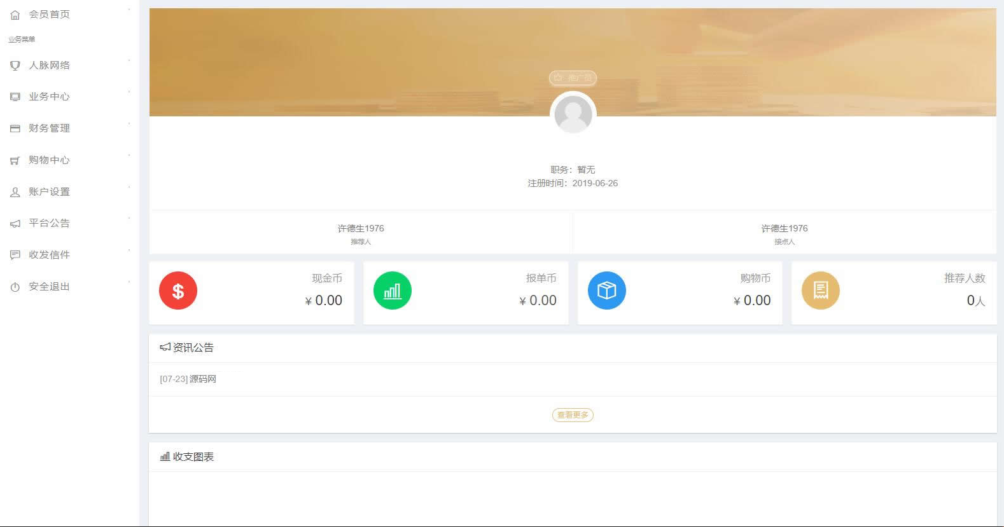The width and height of the screenshot is (1004, 527).
Task: Open the 业务中心 menu
Action: point(50,97)
